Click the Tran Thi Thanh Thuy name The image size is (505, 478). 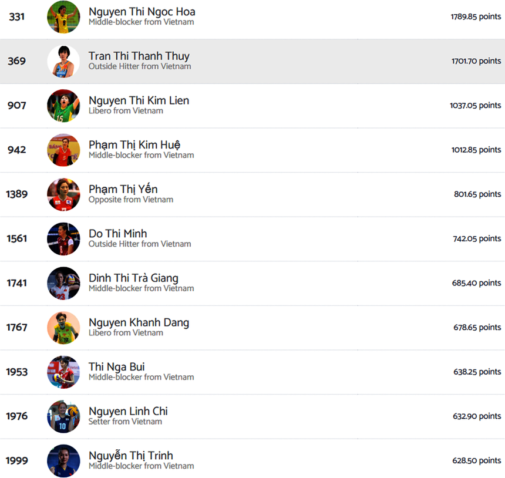(x=139, y=56)
